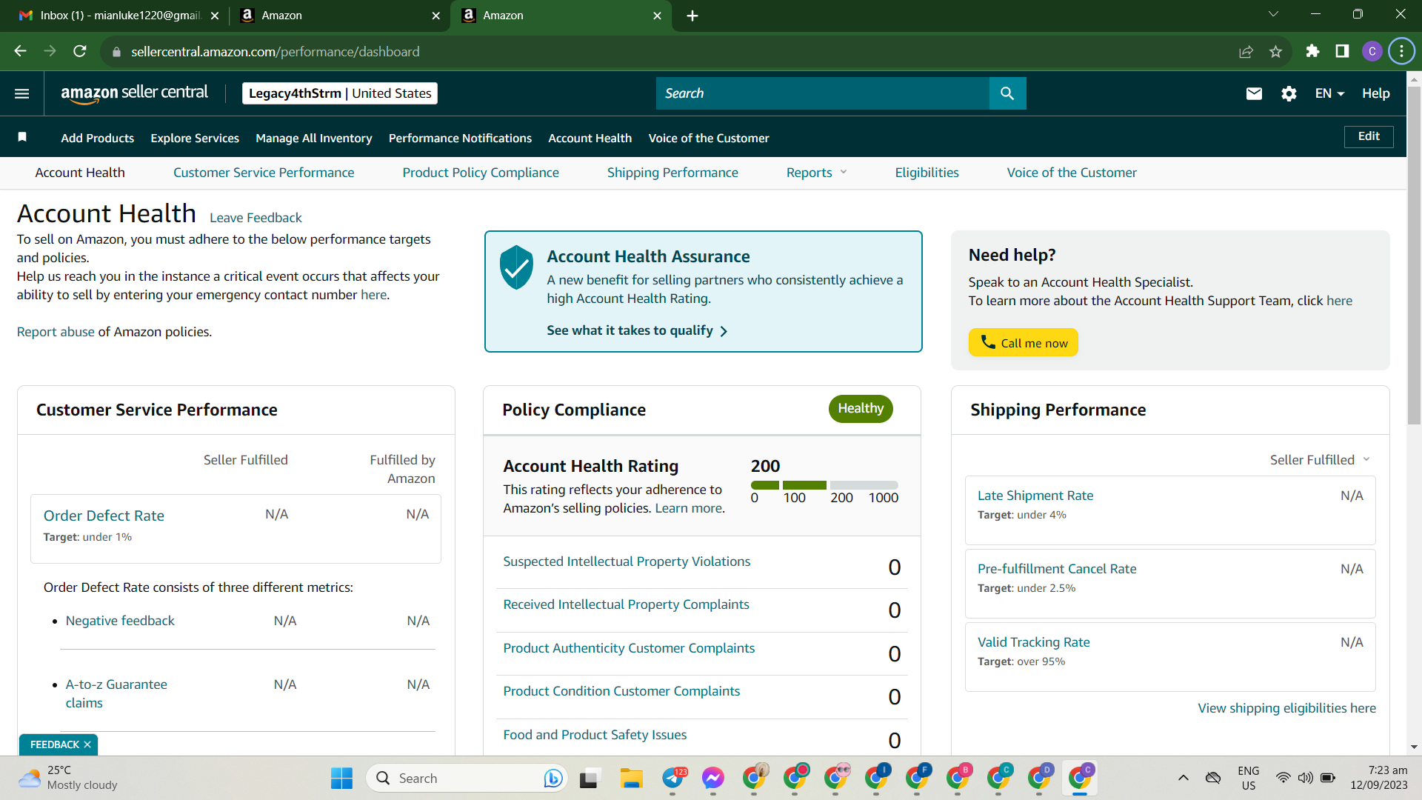This screenshot has width=1422, height=800.
Task: Open Valid Tracking Rate link
Action: pos(1033,642)
